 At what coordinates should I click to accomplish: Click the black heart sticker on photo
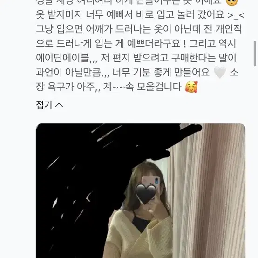coord(146,194)
